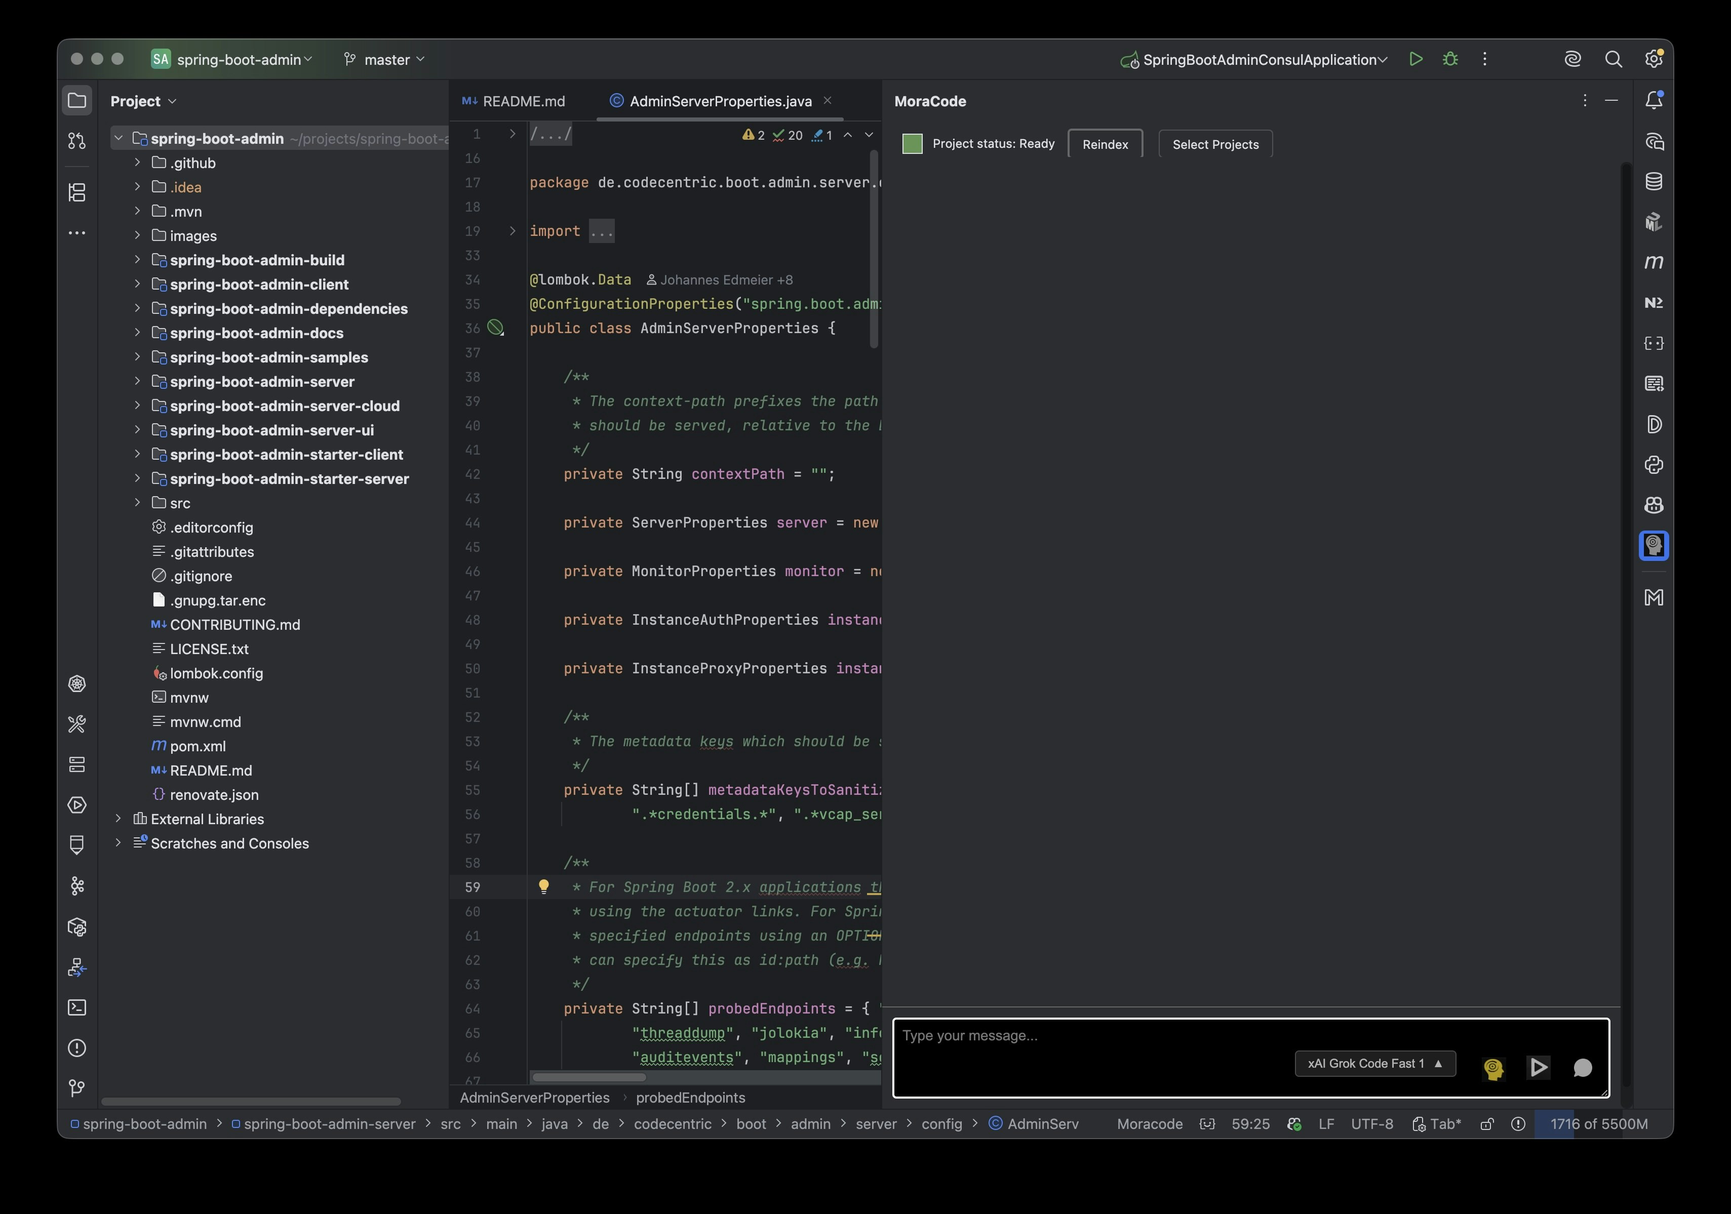Open the Git tool window icon
Viewport: 1731px width, 1214px height.
point(77,1088)
